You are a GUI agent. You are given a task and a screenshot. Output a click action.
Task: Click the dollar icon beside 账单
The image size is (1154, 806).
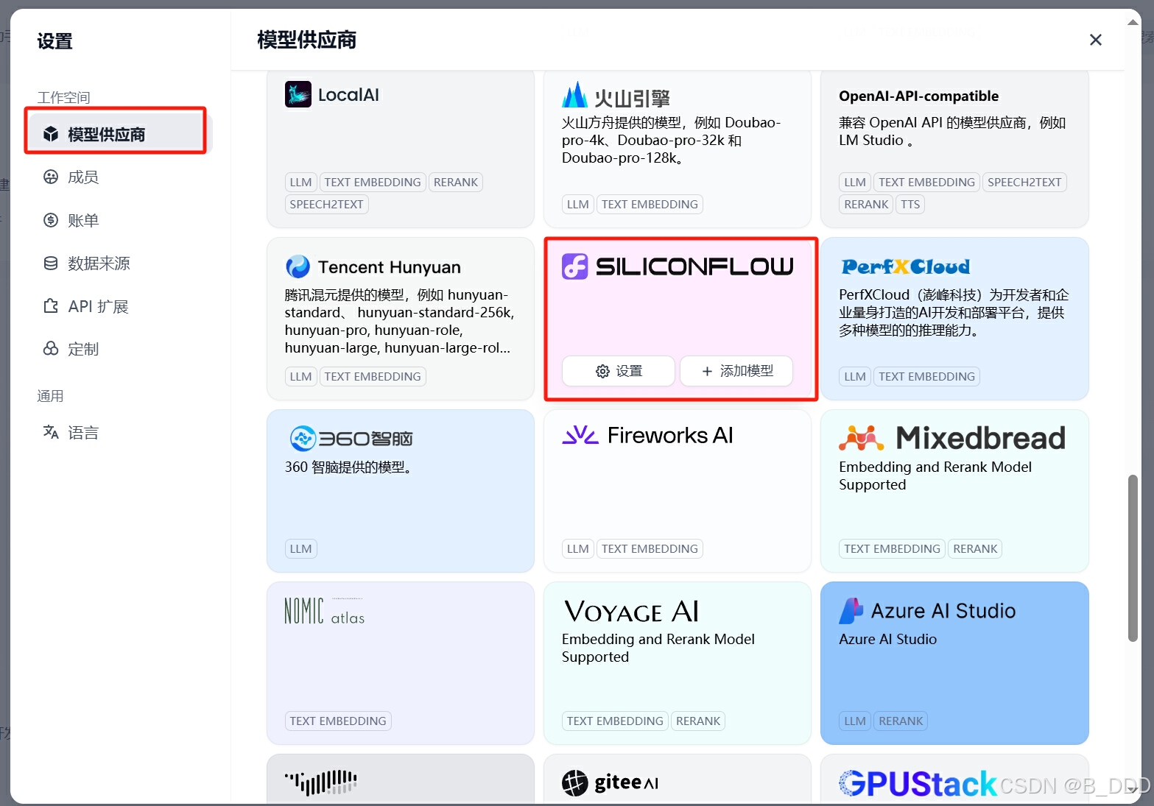tap(51, 220)
